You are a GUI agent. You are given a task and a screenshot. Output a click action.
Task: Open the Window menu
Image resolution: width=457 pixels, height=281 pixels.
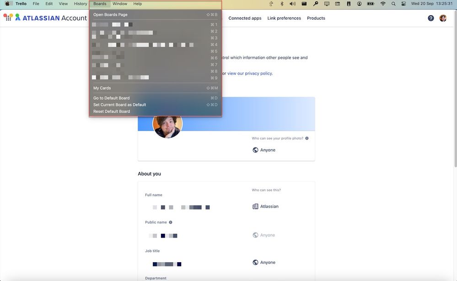tap(120, 4)
